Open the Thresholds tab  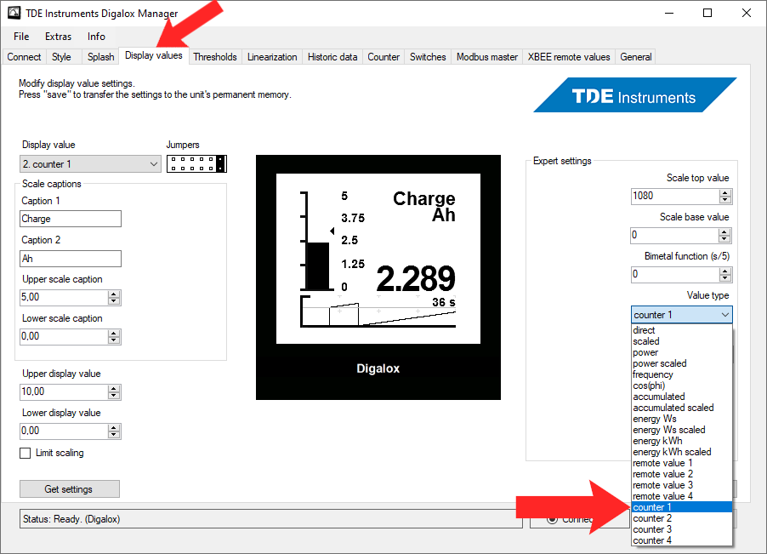coord(215,57)
